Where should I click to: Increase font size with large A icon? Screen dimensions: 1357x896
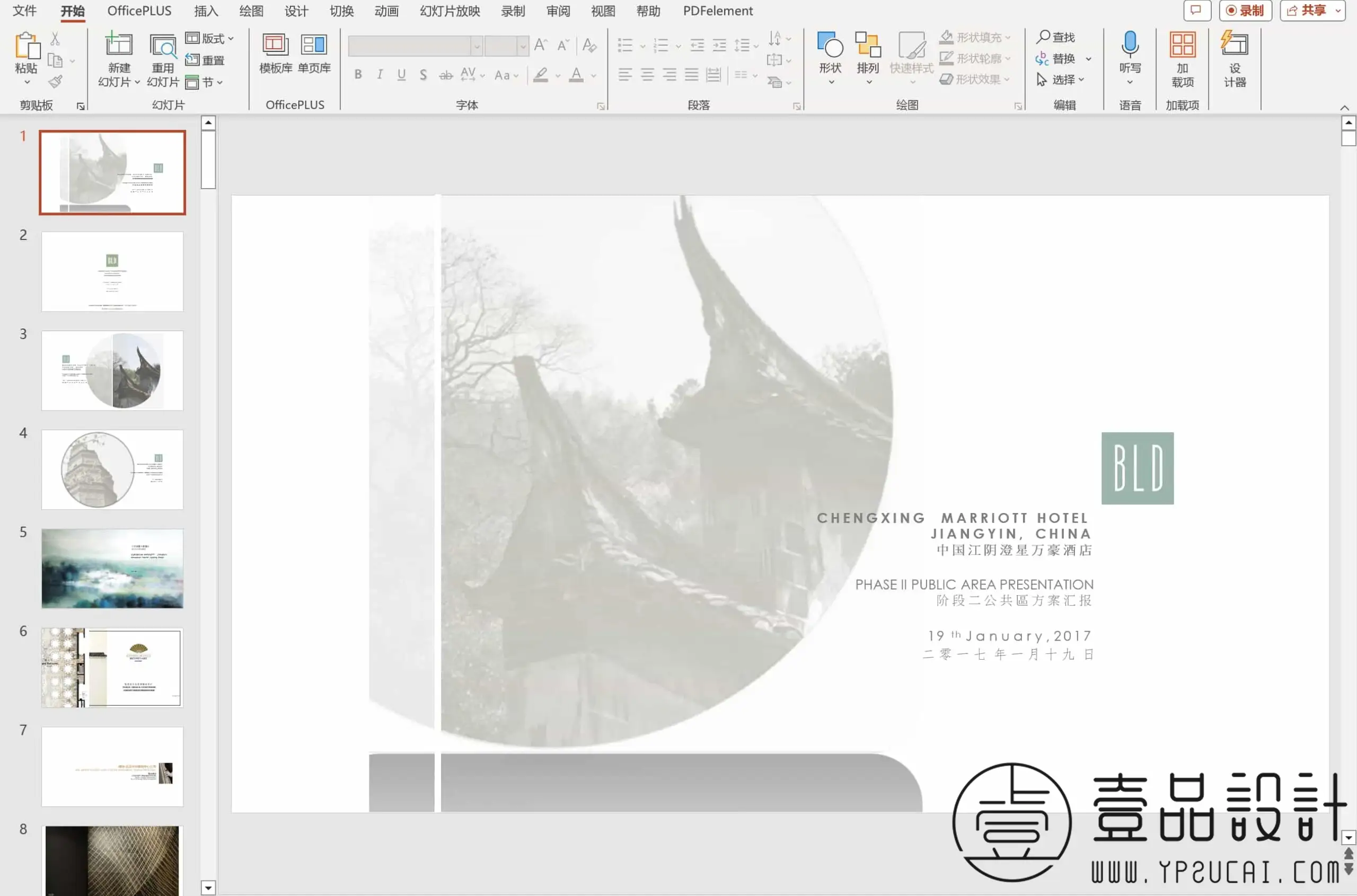point(540,45)
